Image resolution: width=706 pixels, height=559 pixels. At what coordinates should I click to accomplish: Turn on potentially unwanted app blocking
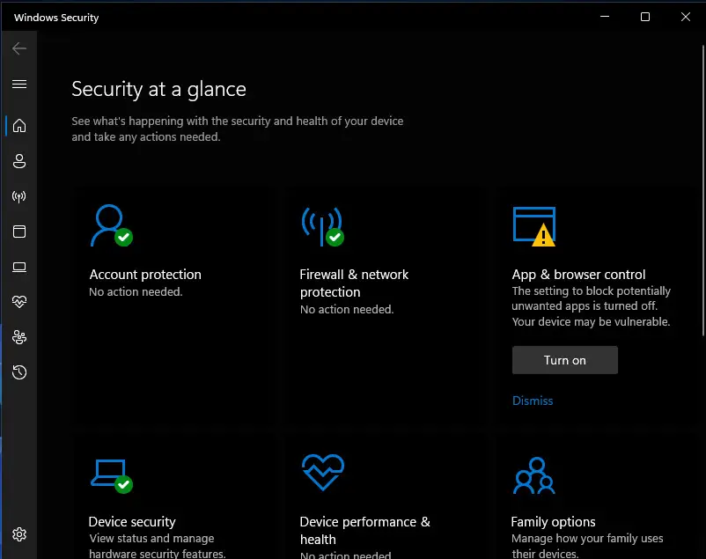(x=564, y=360)
